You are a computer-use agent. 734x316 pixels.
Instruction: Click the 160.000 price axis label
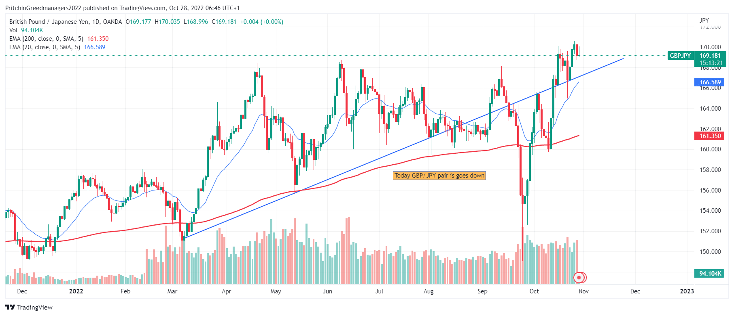(x=710, y=149)
